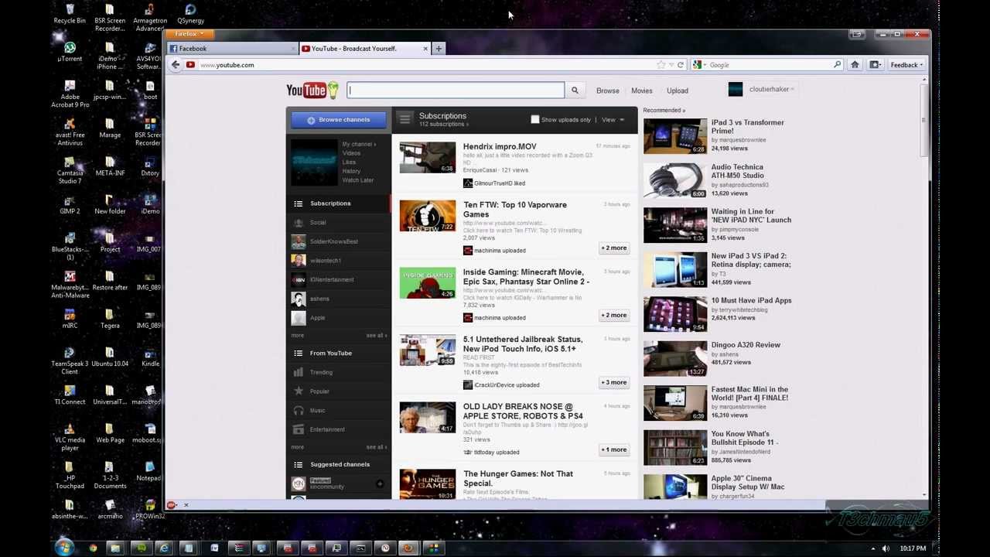Close the YouTube tab
This screenshot has width=990, height=557.
(x=425, y=49)
